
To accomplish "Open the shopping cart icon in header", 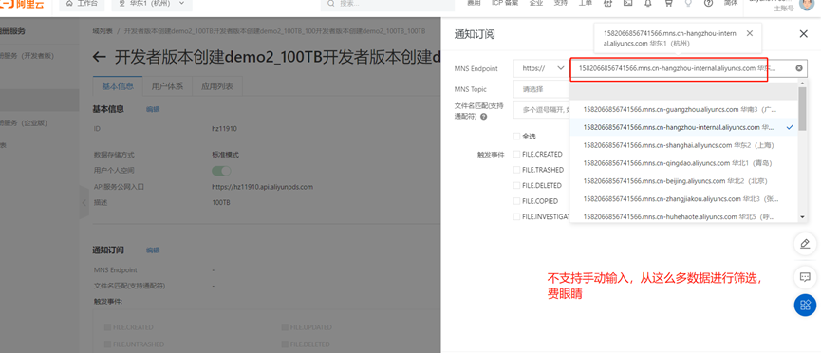I will (668, 3).
